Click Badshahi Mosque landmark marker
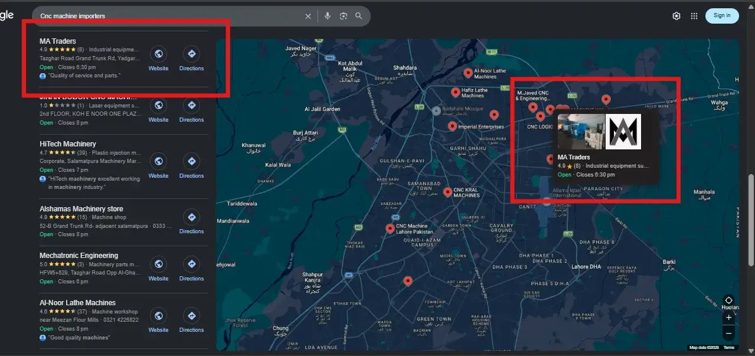The image size is (755, 356). point(436,110)
